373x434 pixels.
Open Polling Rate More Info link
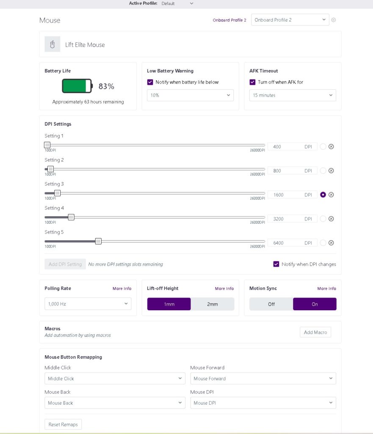[x=122, y=288]
